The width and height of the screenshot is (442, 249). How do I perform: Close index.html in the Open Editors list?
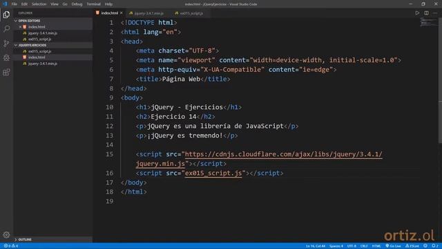click(x=20, y=27)
